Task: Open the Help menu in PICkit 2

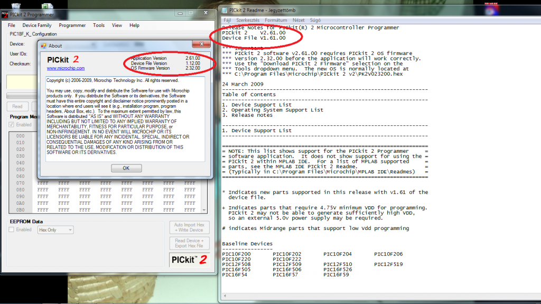Action: coord(134,25)
